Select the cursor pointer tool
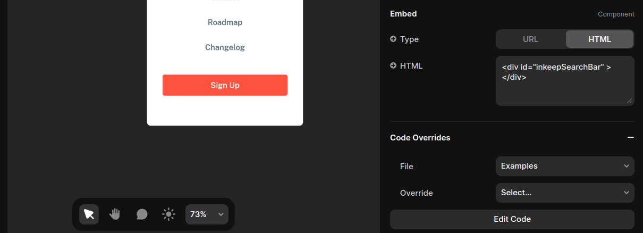This screenshot has width=643, height=233. [x=89, y=214]
